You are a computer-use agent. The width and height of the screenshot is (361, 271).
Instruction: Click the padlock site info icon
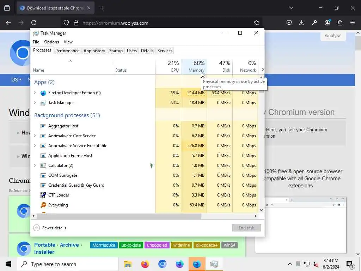point(76,23)
